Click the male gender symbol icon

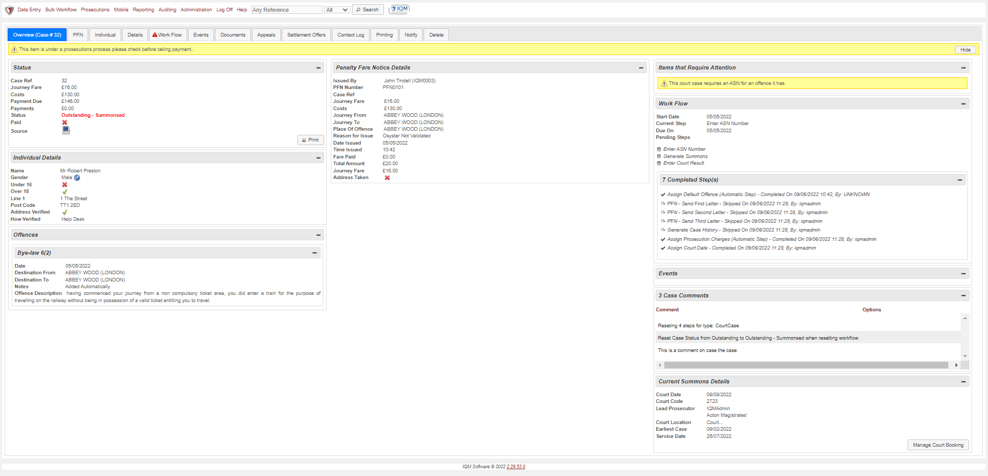(77, 178)
